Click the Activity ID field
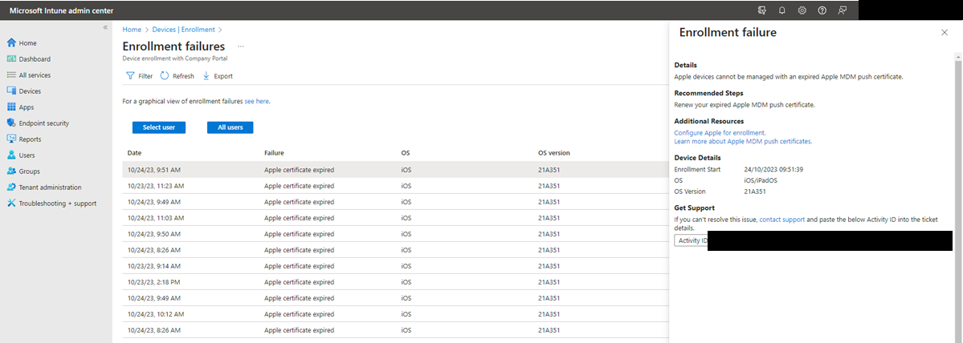The image size is (963, 343). click(x=813, y=240)
